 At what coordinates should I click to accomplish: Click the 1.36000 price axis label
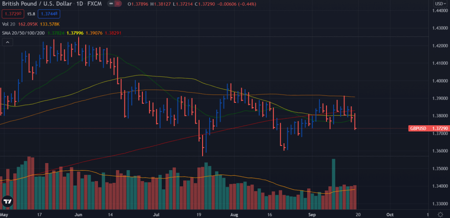click(x=440, y=151)
